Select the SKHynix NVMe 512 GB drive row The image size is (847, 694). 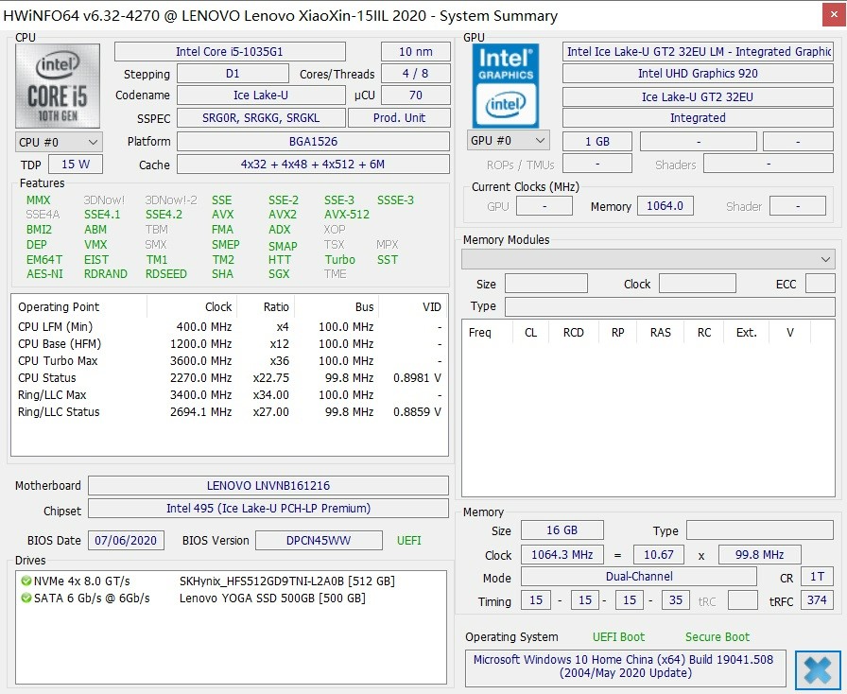[231, 581]
